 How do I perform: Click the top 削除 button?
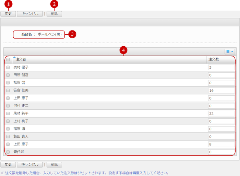pos(54,14)
